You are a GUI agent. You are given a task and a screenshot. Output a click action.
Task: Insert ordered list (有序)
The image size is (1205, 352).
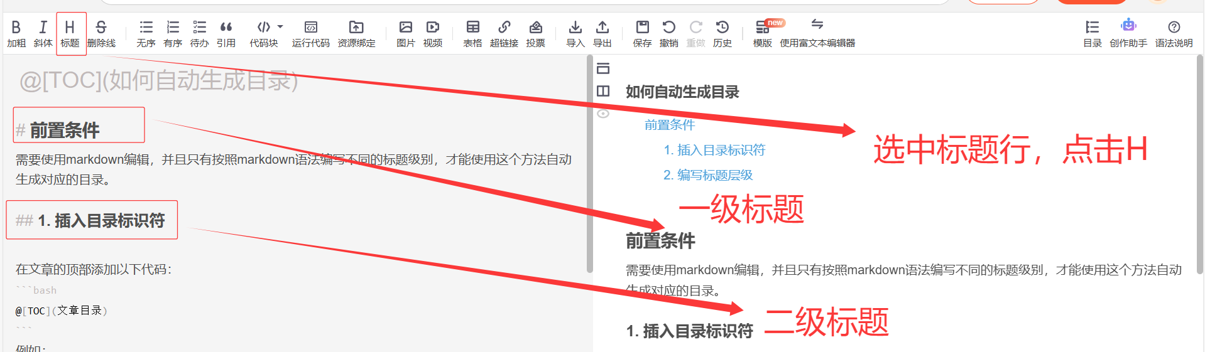173,34
